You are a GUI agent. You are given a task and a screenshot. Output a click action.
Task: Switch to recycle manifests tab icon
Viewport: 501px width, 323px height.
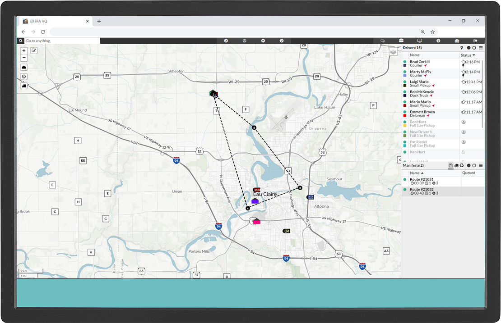pyautogui.click(x=462, y=166)
